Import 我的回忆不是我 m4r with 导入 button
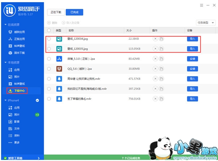The image size is (218, 161). click(x=192, y=89)
